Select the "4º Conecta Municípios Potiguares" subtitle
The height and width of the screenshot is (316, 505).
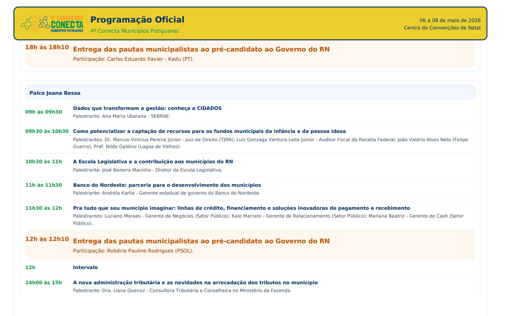point(134,31)
